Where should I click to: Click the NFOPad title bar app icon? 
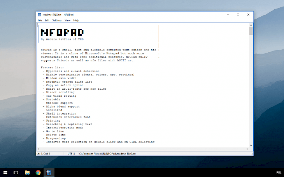pos(39,15)
